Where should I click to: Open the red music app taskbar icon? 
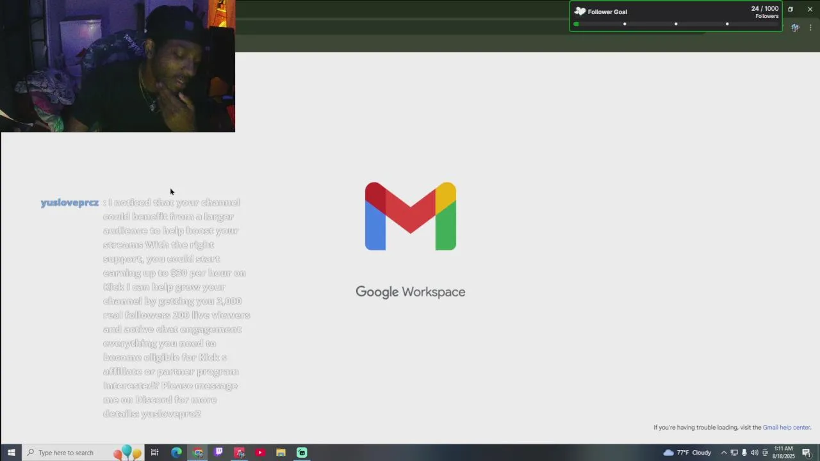click(x=240, y=453)
